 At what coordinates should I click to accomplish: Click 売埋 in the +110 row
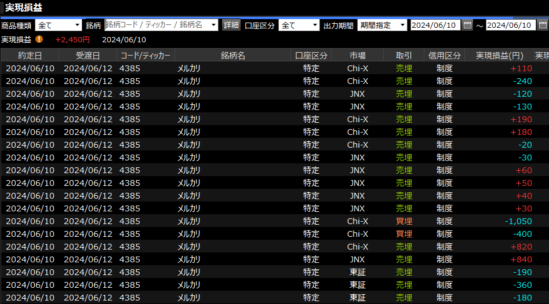403,68
